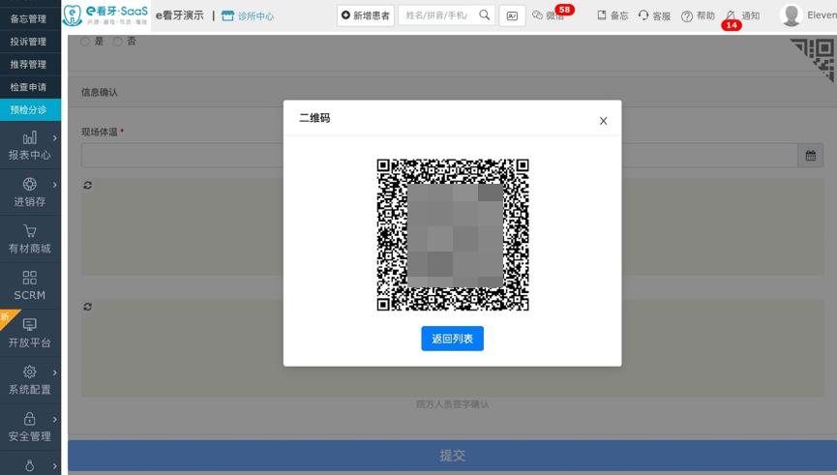Expand the 进销存 chevron
837x475 pixels.
(x=54, y=185)
